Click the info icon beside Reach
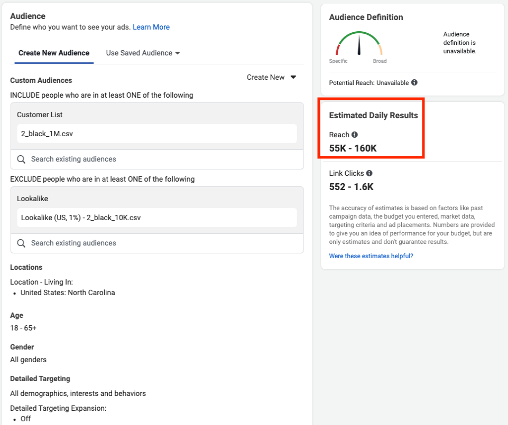The width and height of the screenshot is (508, 425). pos(355,135)
